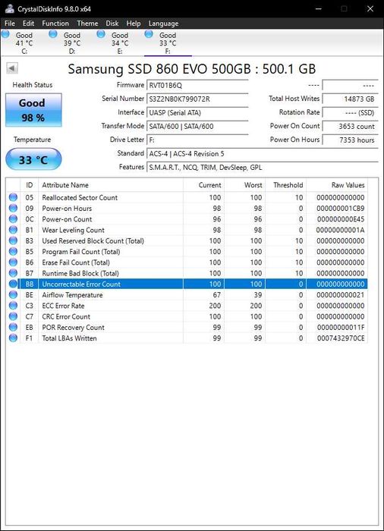Open the File menu
Screen dimensions: 384x531
[x=10, y=24]
